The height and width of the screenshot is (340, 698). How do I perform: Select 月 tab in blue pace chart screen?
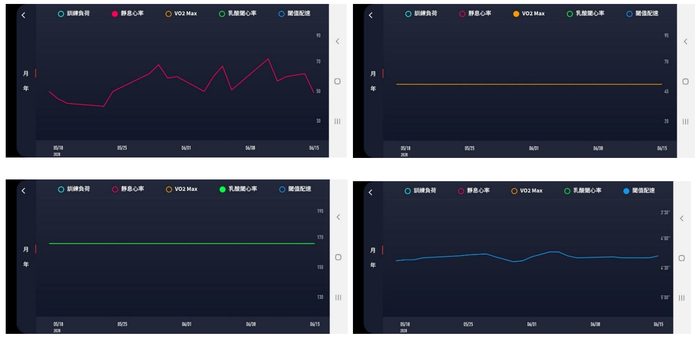[x=373, y=250]
